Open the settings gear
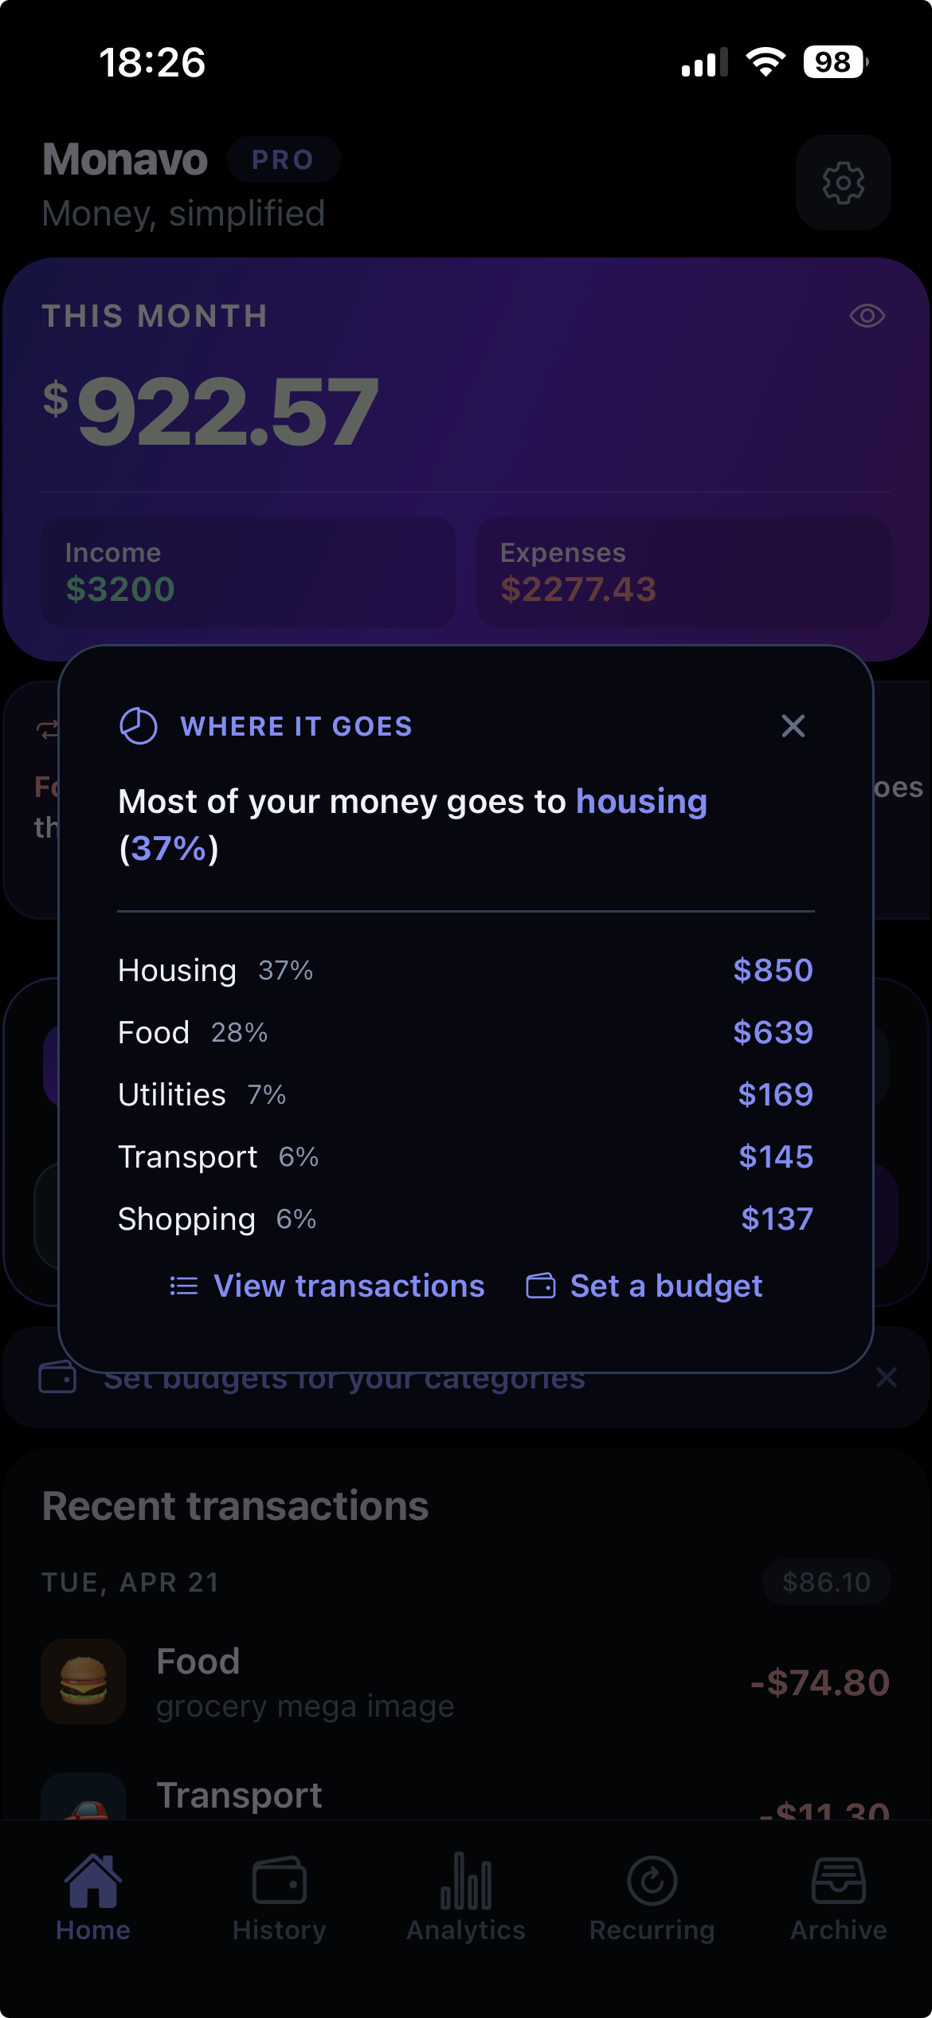This screenshot has width=932, height=2018. 843,183
